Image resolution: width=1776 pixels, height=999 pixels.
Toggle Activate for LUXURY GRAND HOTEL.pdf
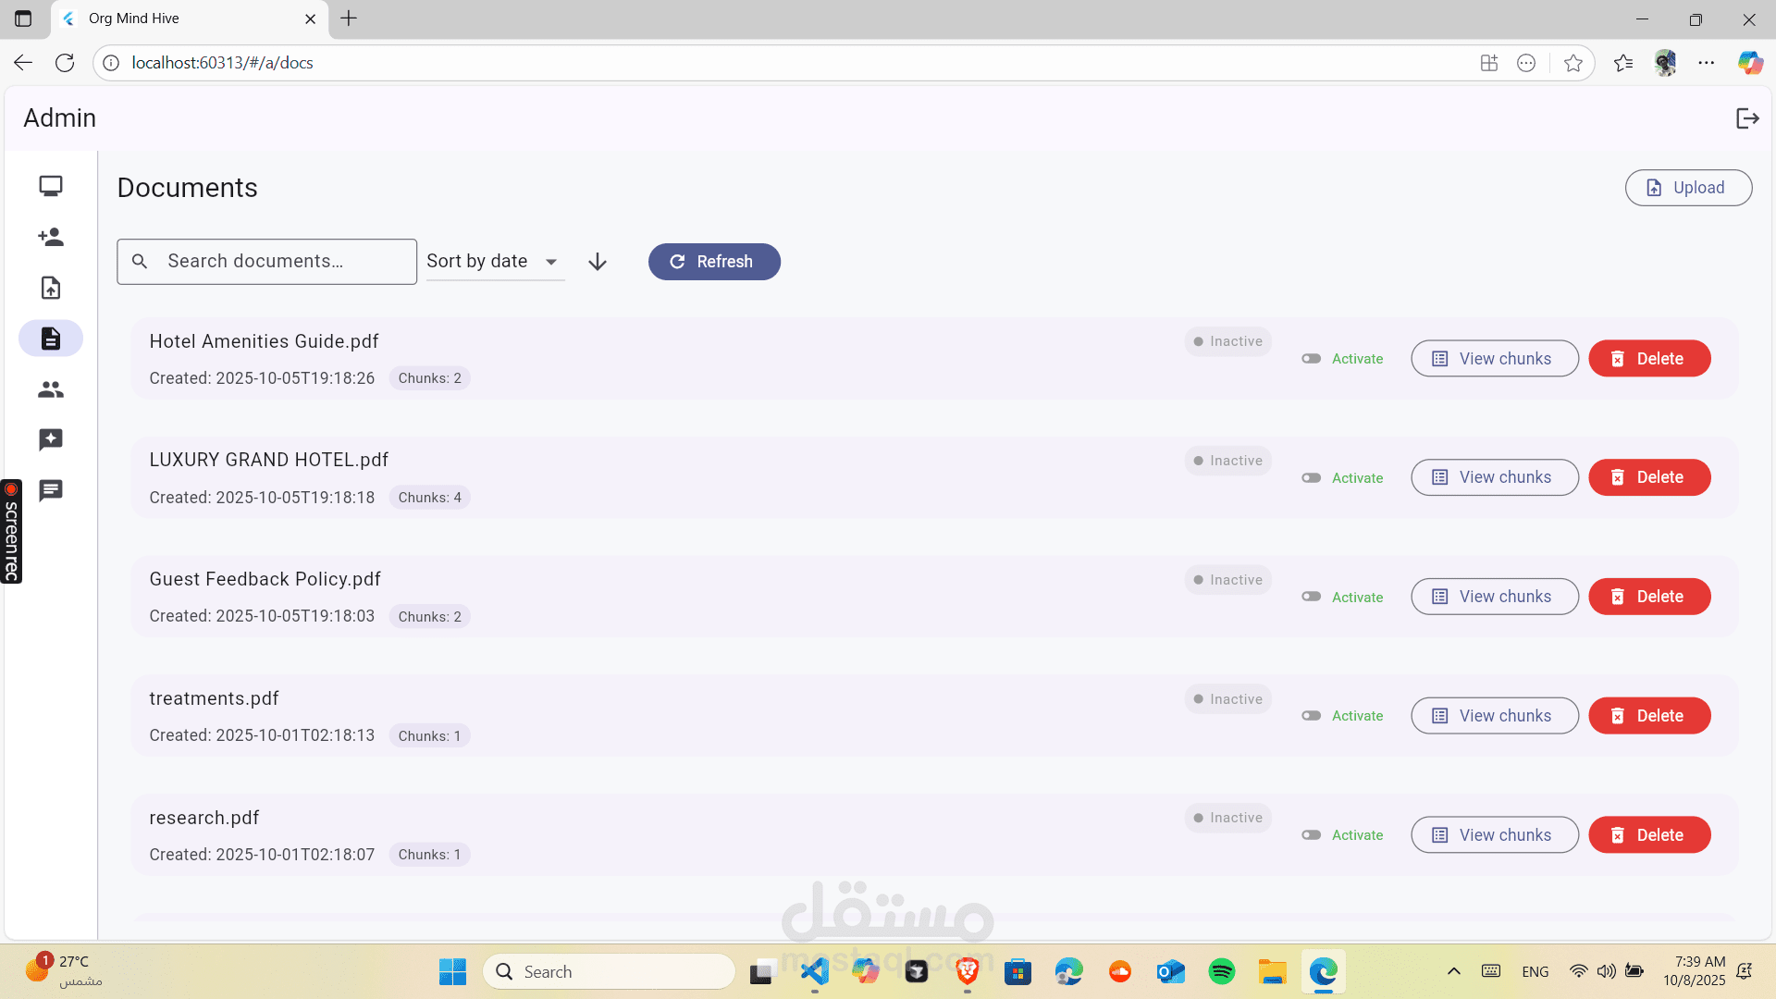pyautogui.click(x=1312, y=478)
